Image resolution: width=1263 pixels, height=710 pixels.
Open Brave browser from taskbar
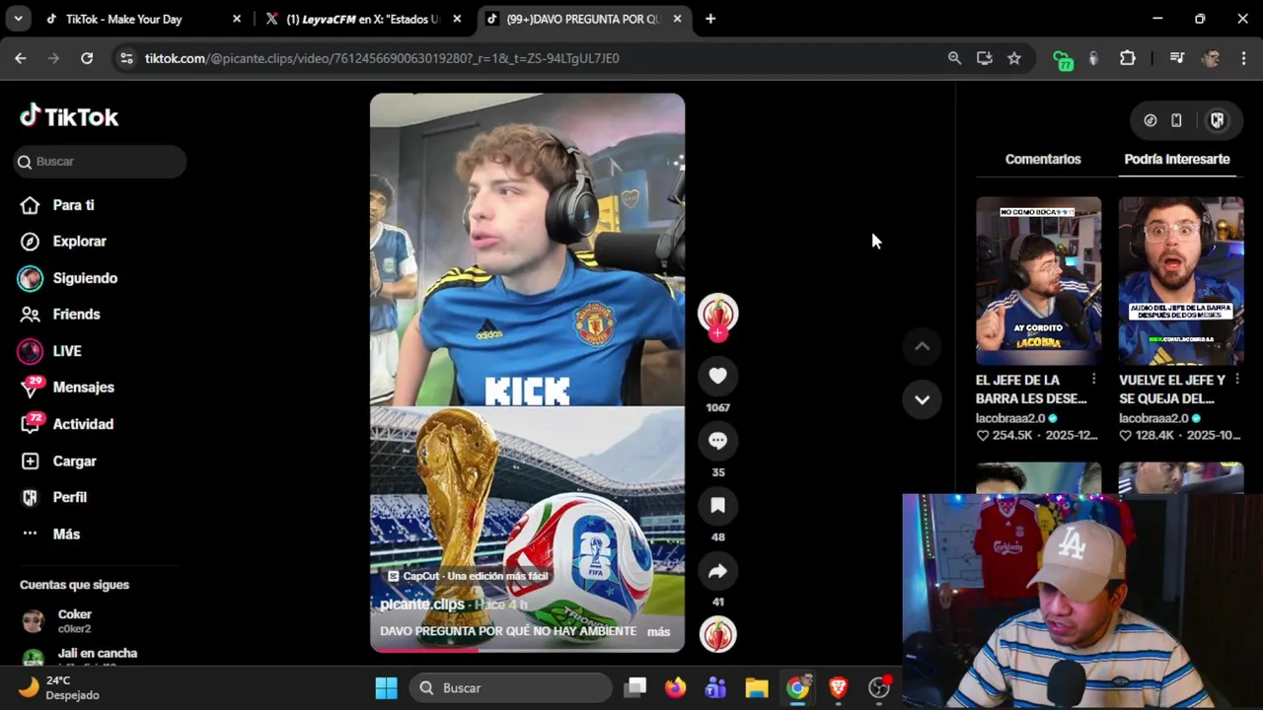tap(838, 687)
